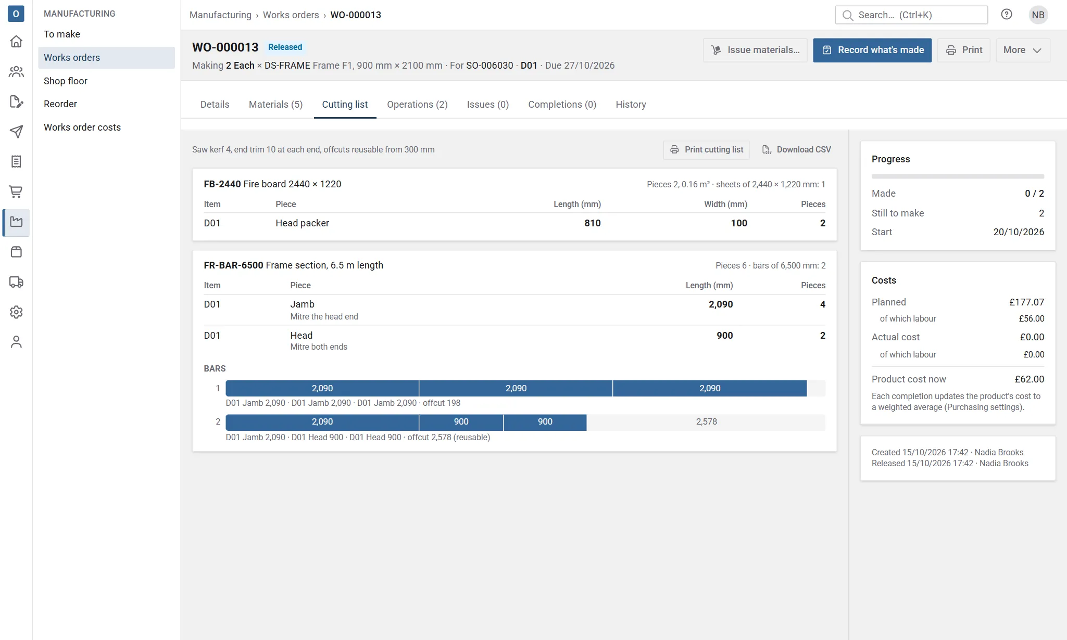This screenshot has height=640, width=1067.
Task: Open Shop floor menu item
Action: point(106,81)
